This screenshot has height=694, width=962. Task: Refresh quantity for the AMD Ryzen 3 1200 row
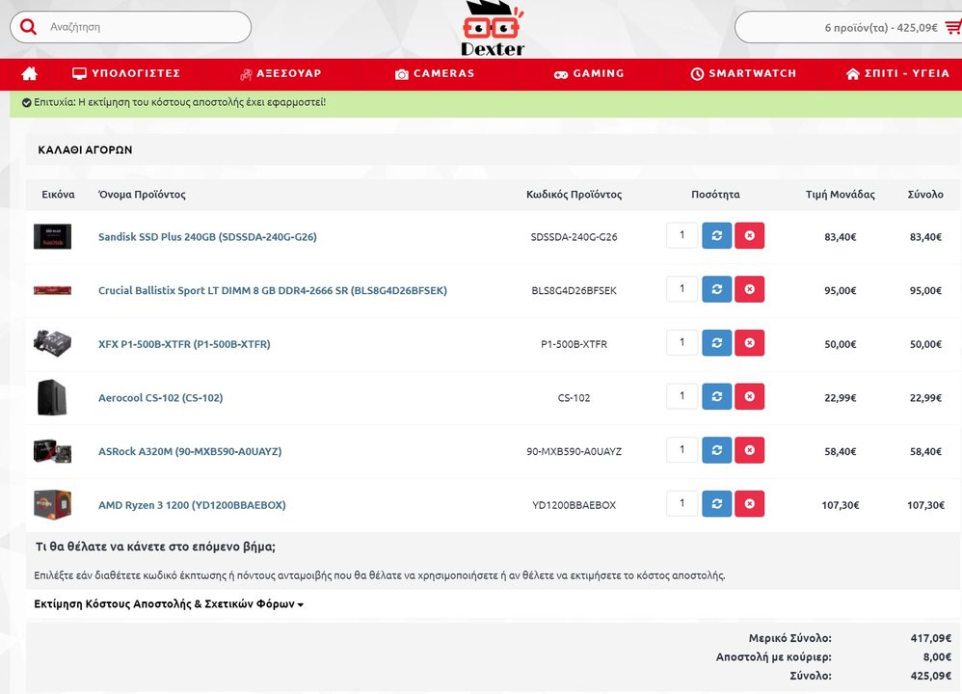point(716,504)
